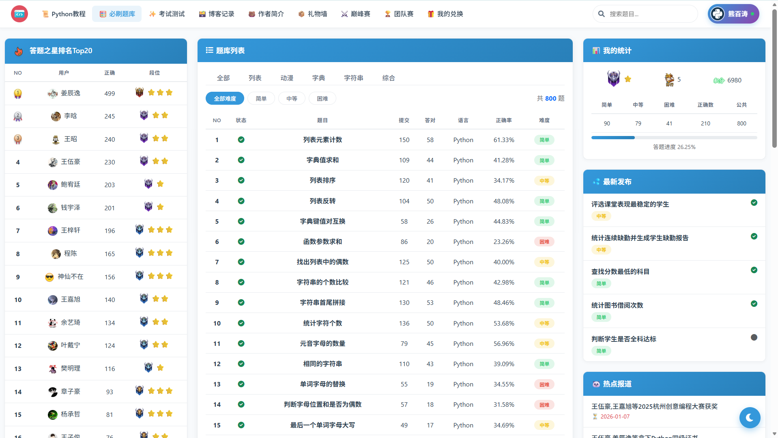Click the 答题进度 progress bar
The width and height of the screenshot is (778, 438).
[x=674, y=138]
